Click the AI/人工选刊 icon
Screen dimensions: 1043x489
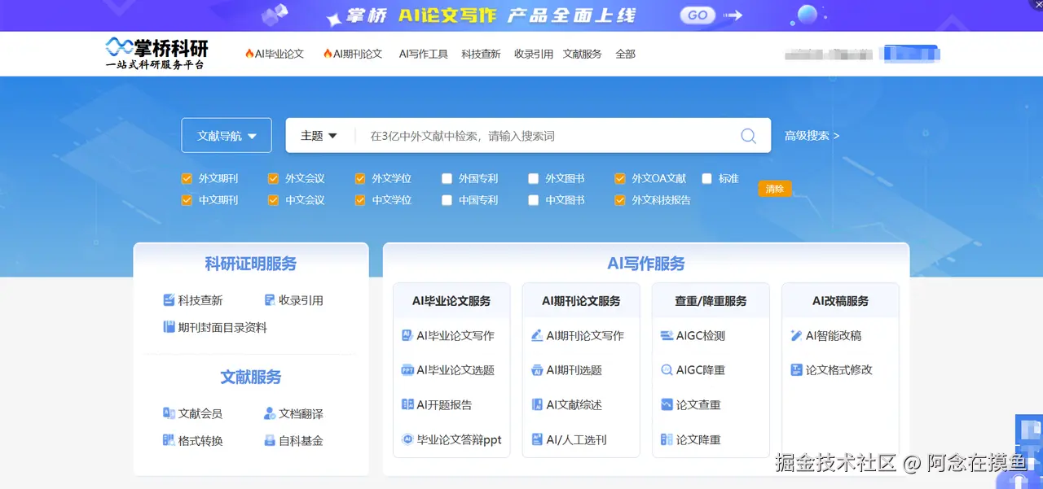[537, 439]
